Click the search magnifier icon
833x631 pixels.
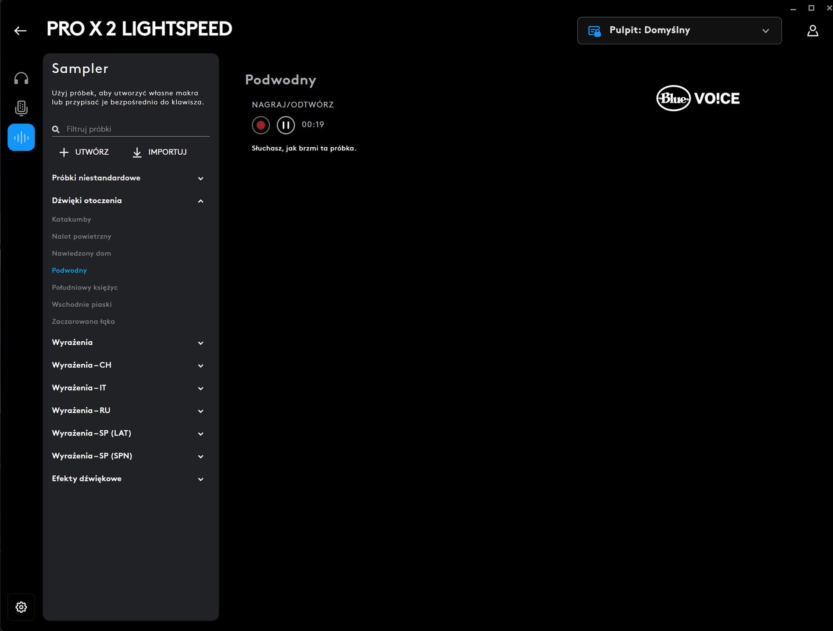click(56, 129)
